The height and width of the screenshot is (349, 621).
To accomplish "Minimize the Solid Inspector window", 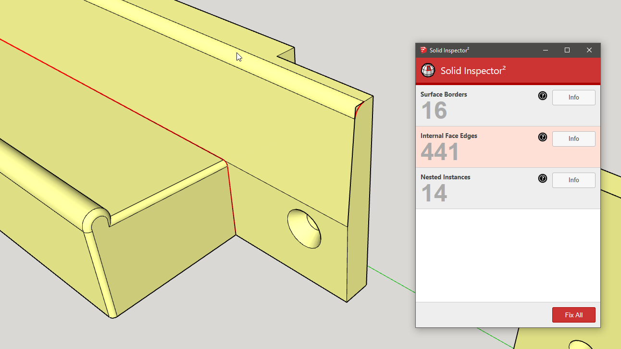I will click(x=546, y=50).
